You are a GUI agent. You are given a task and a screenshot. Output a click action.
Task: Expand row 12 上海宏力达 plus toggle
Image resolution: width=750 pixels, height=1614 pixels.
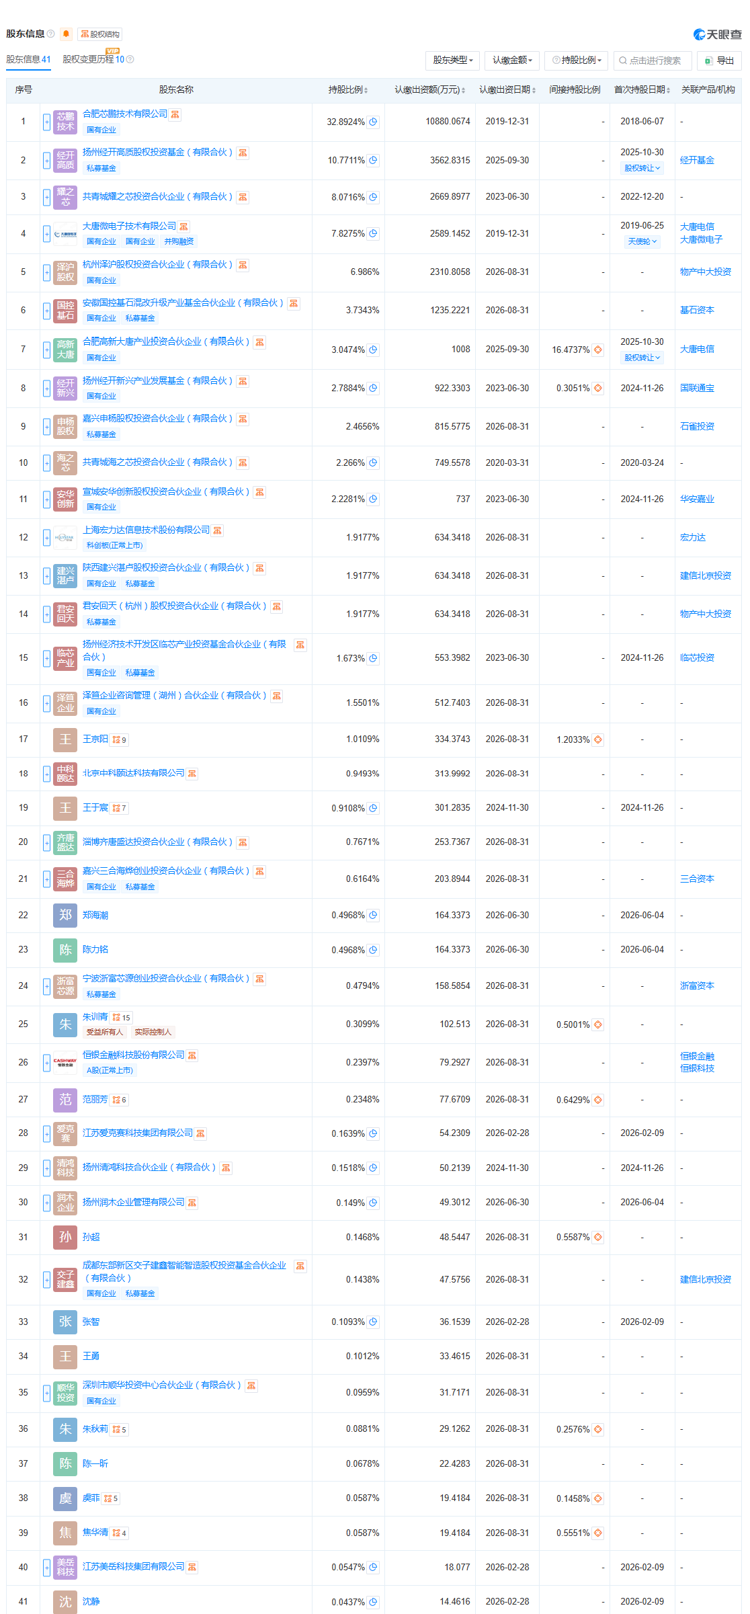[x=46, y=537]
